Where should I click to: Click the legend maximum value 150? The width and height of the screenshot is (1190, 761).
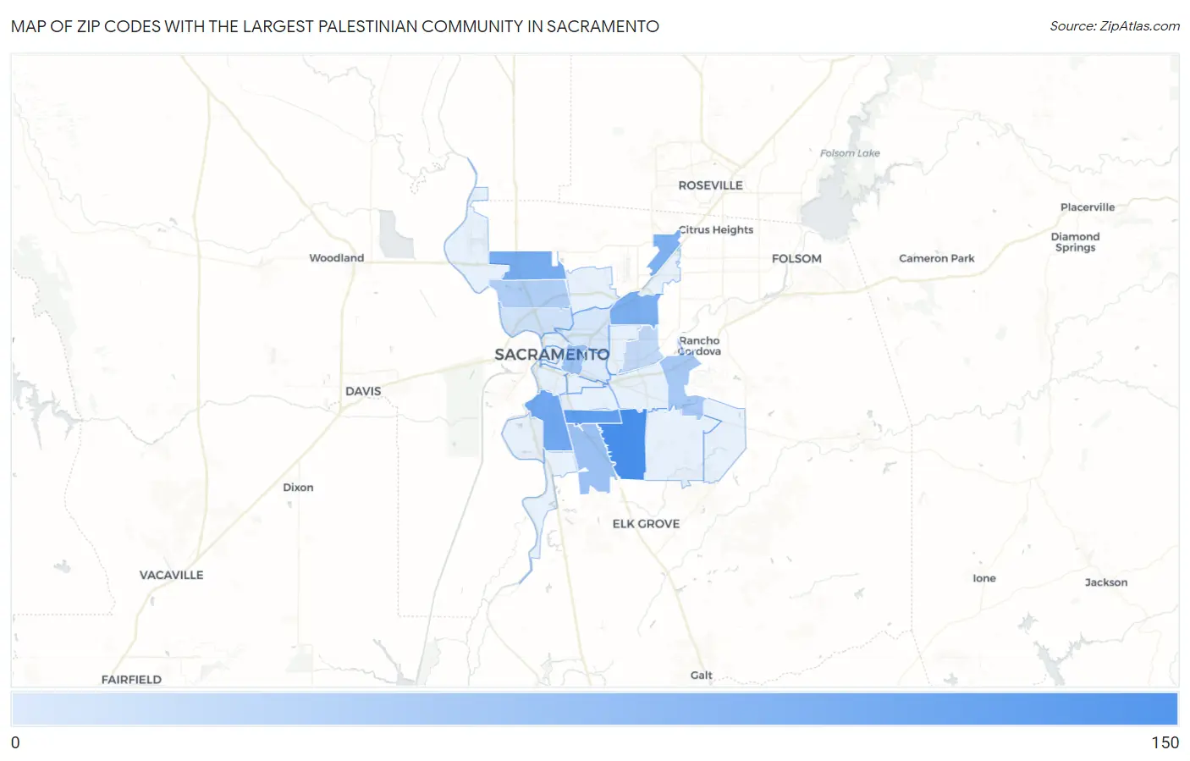[x=1165, y=742]
